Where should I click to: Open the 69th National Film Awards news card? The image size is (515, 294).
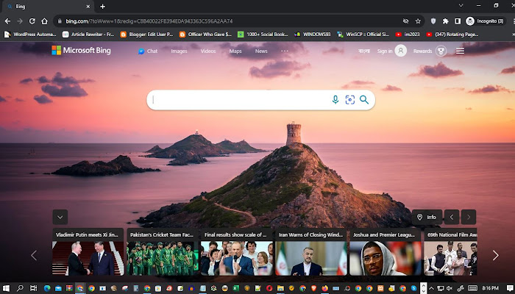click(450, 251)
